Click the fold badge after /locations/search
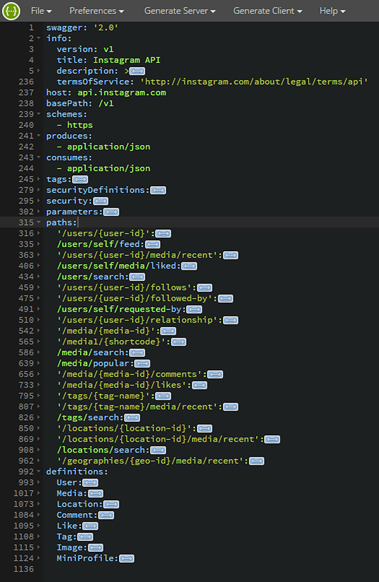 tap(158, 450)
